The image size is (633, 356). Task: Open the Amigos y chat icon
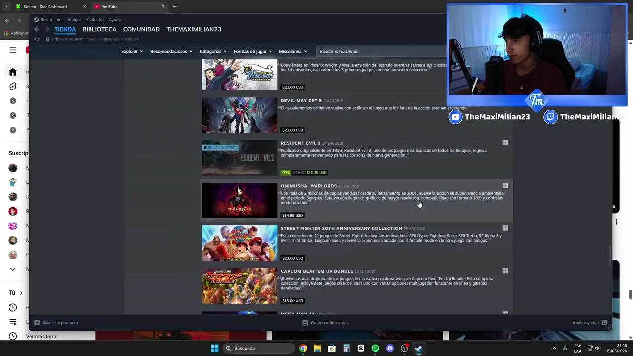604,323
